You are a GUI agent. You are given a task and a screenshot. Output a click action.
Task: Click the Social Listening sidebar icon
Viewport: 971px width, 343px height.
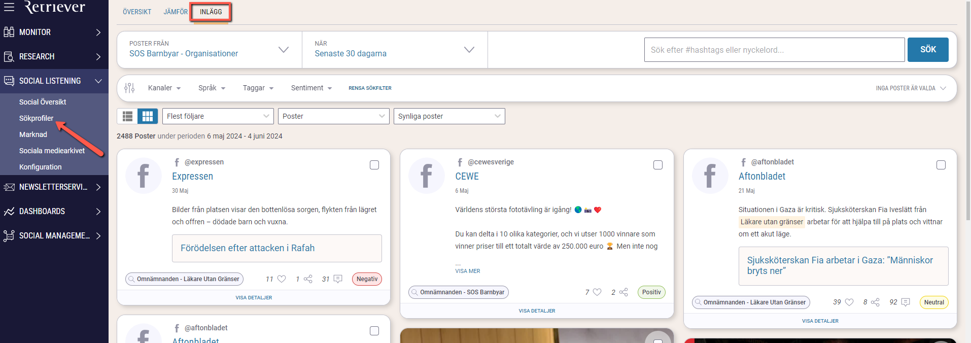(9, 81)
